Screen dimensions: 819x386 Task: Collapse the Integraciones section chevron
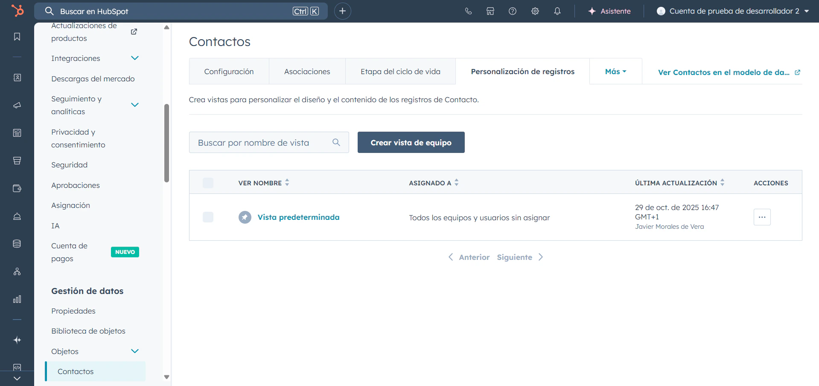point(135,58)
